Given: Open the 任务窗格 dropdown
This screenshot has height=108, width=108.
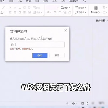Looking at the screenshot, I should tap(102, 21).
